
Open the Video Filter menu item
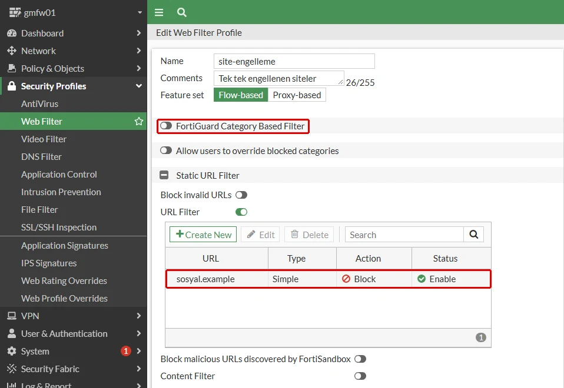pyautogui.click(x=74, y=139)
